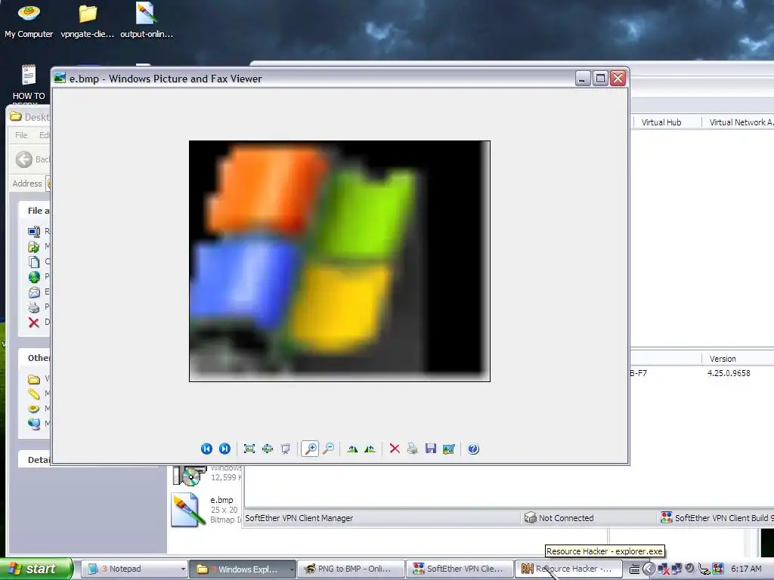This screenshot has height=580, width=774.
Task: Click Version column header in VPN manager
Action: pos(738,359)
